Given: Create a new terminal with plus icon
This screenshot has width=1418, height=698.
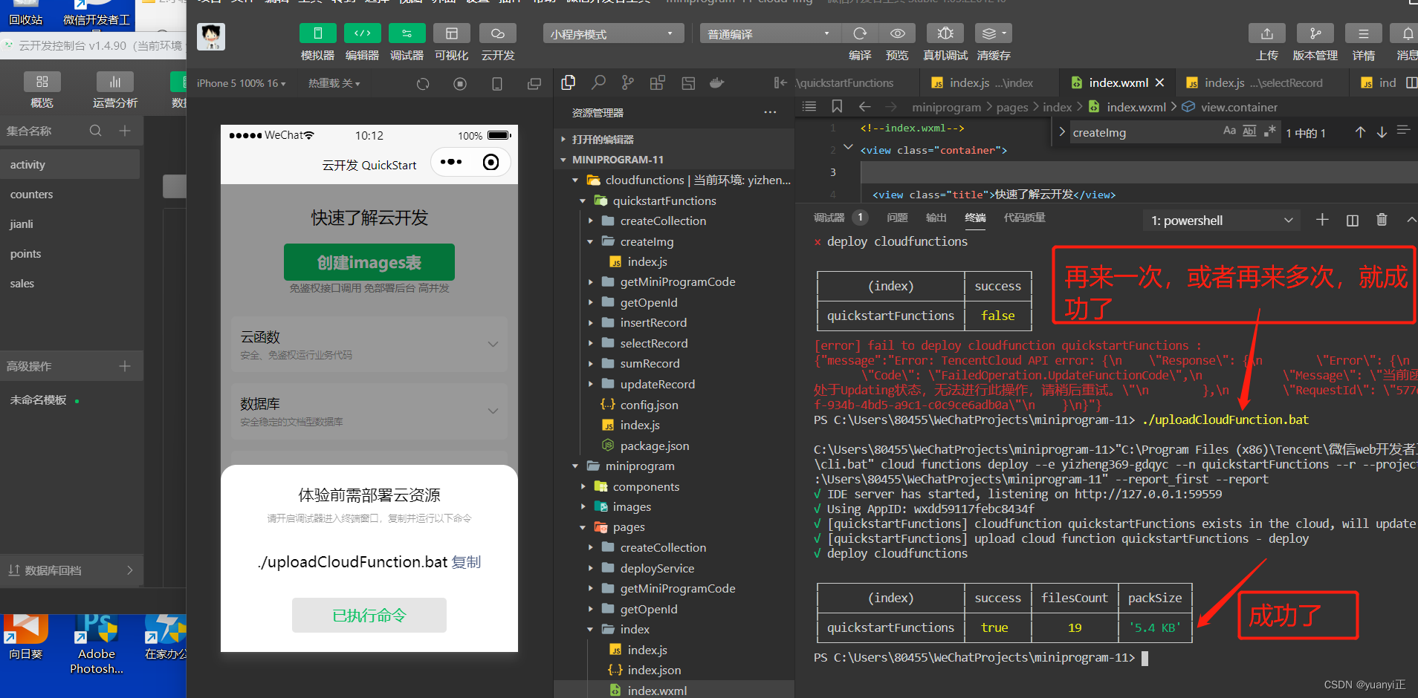Looking at the screenshot, I should [x=1322, y=220].
